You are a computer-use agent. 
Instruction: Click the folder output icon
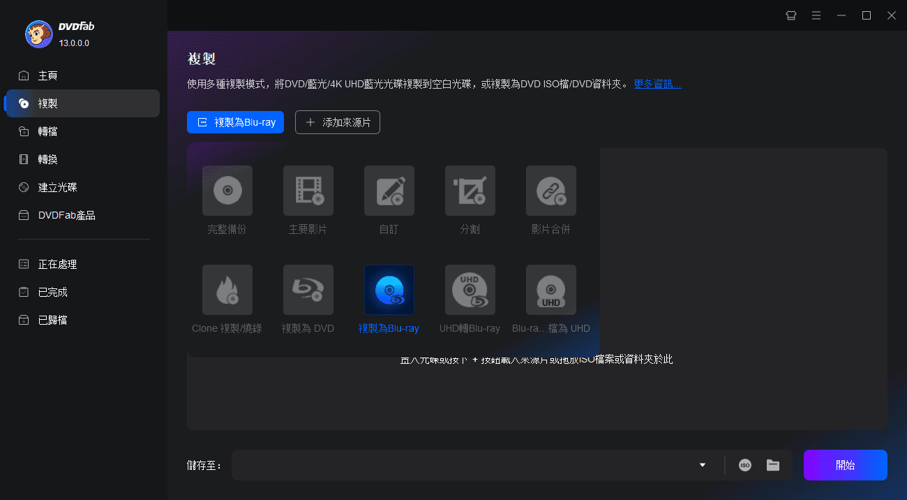[773, 465]
